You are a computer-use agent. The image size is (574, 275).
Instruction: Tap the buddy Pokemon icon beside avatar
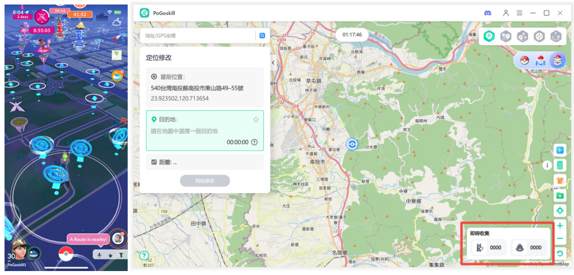click(x=34, y=253)
